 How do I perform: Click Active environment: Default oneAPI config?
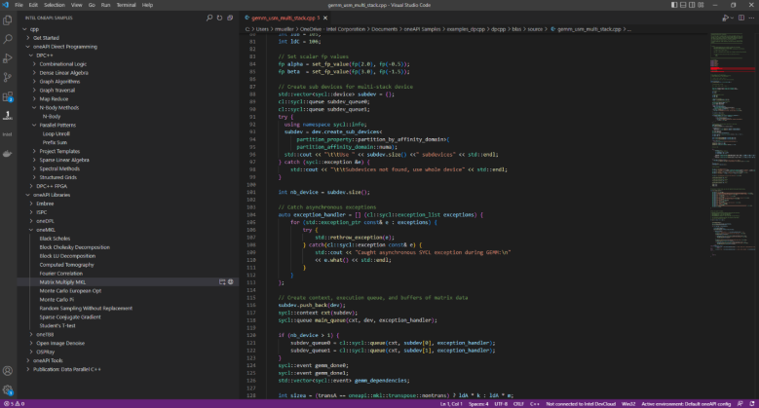[x=686, y=404]
